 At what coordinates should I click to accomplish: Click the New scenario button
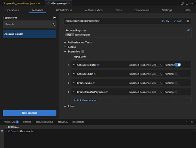(x=30, y=113)
